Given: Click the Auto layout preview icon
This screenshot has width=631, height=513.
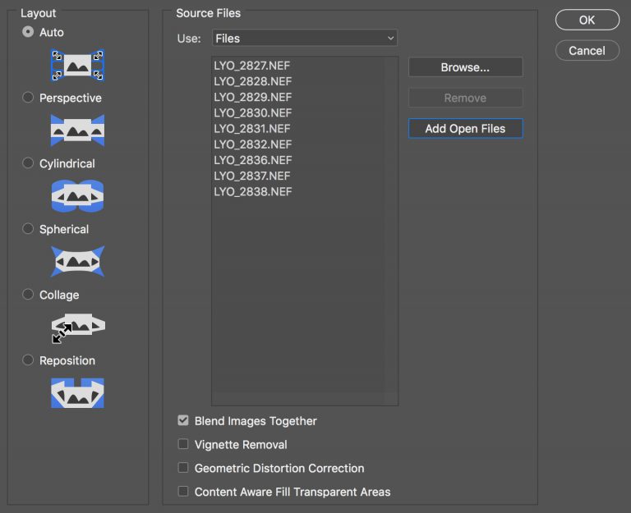Looking at the screenshot, I should pyautogui.click(x=78, y=65).
